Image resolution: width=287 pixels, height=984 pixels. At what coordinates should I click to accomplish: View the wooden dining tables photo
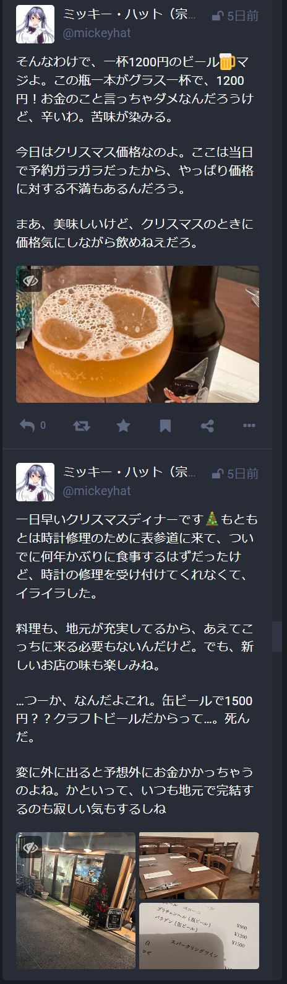(x=199, y=866)
